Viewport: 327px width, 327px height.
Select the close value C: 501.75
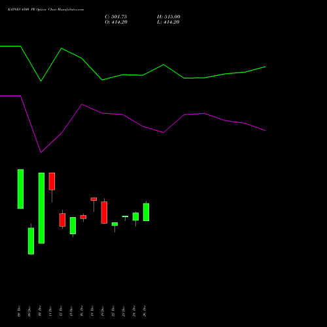[x=116, y=17]
